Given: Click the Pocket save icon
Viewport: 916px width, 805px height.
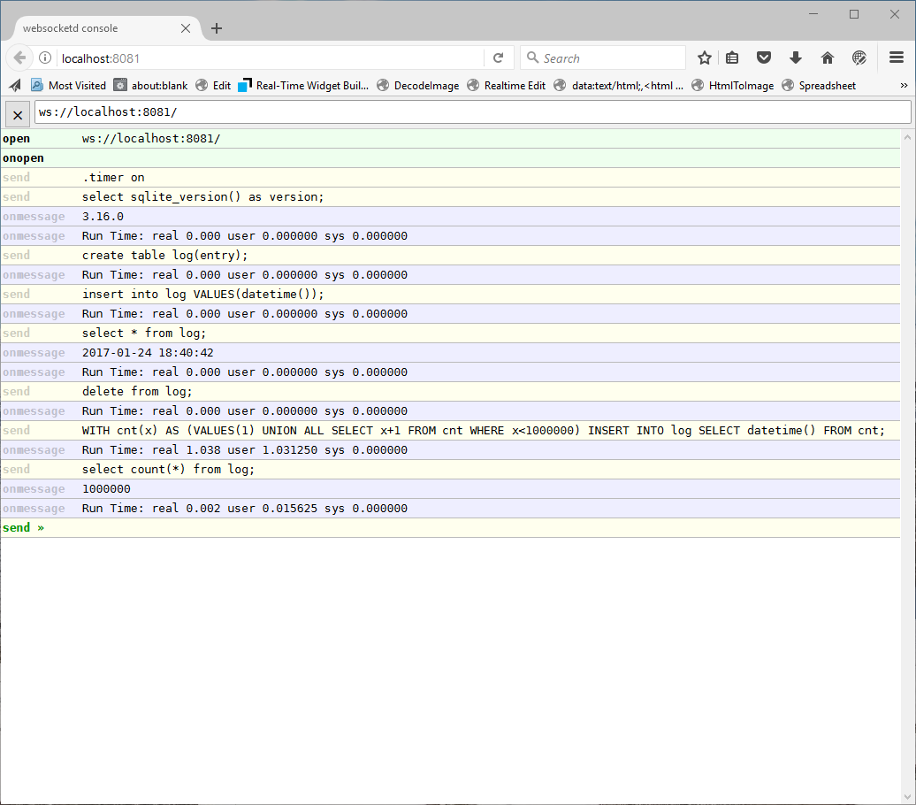Looking at the screenshot, I should point(764,58).
